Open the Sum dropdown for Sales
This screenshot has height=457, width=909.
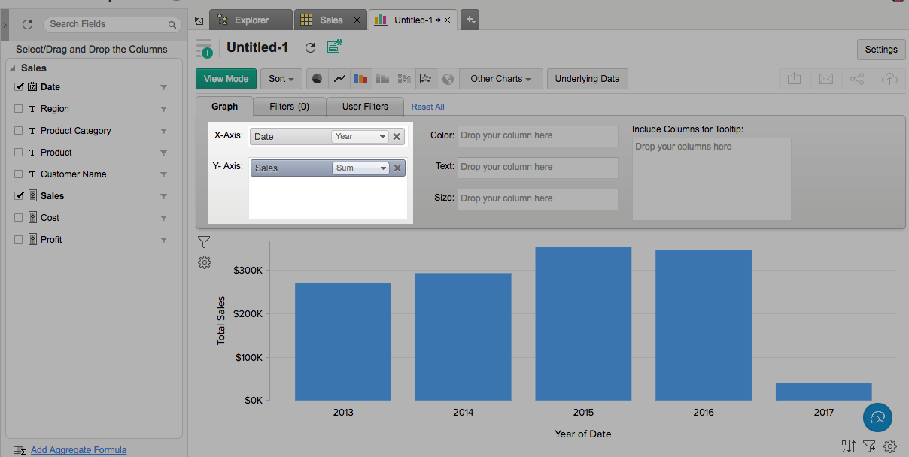pyautogui.click(x=360, y=168)
